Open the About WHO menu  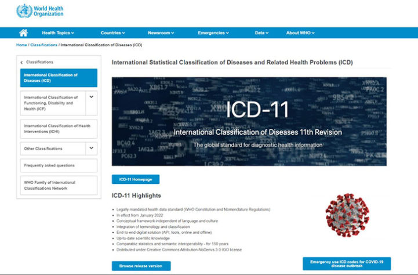pos(300,33)
